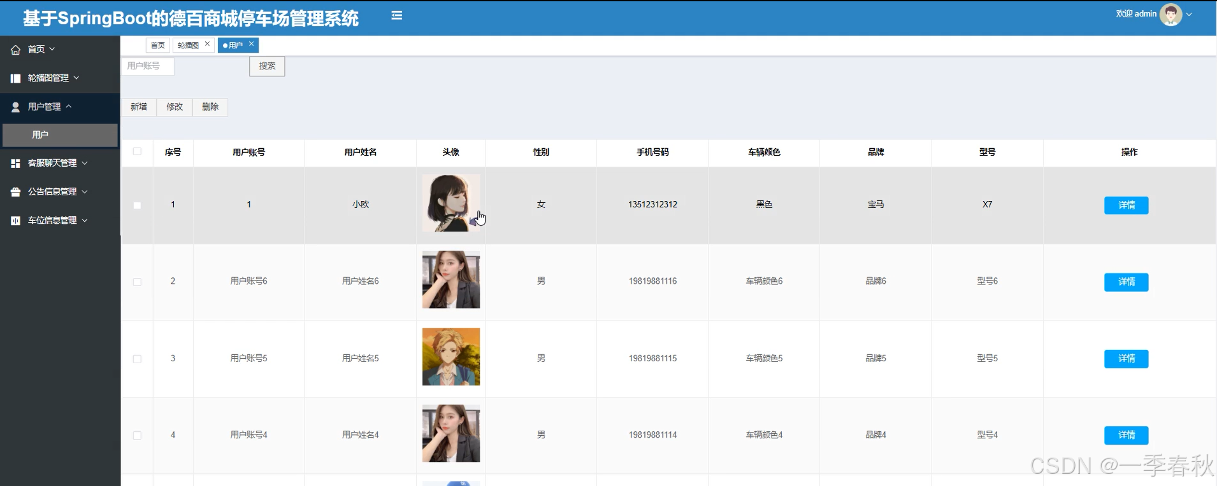Click the user management person icon

point(15,107)
